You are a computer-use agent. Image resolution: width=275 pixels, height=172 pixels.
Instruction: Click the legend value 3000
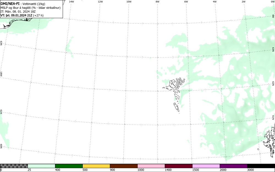tap(251, 170)
